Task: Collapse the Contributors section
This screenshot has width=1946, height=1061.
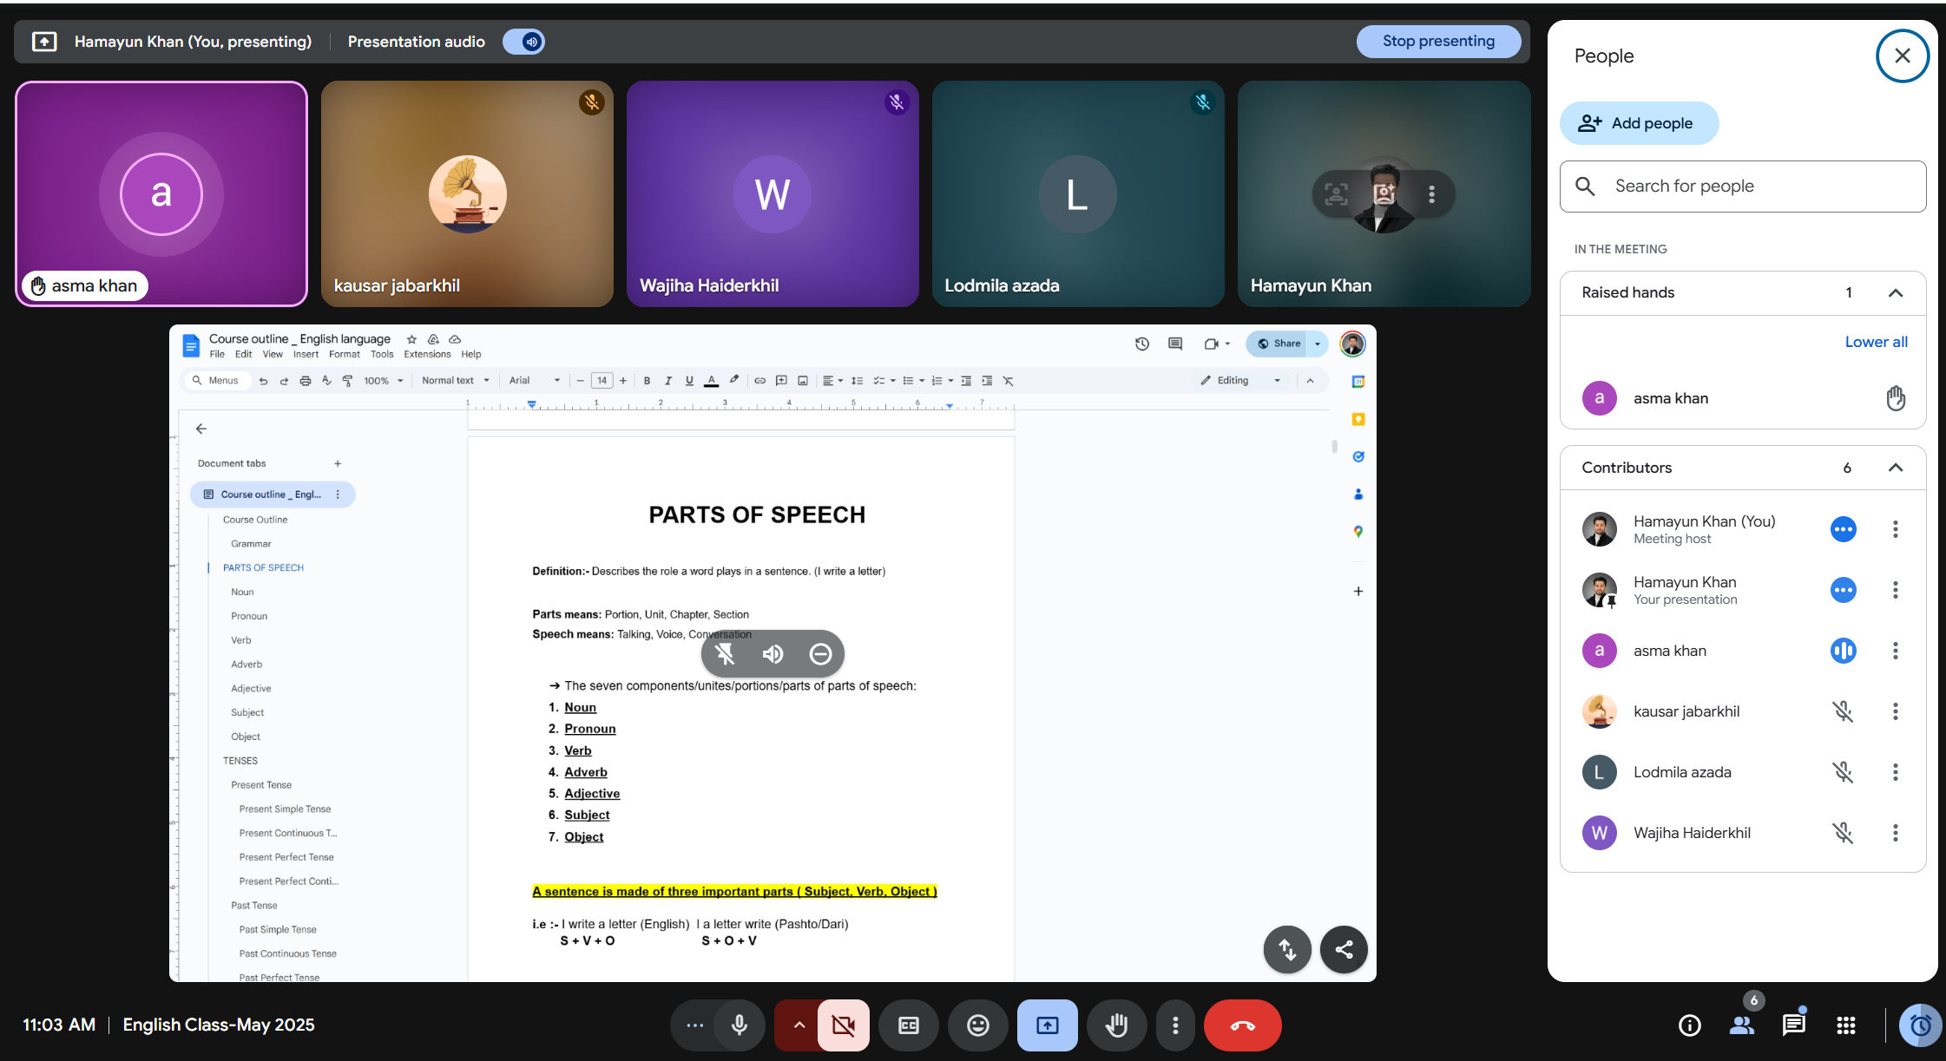Action: coord(1896,468)
